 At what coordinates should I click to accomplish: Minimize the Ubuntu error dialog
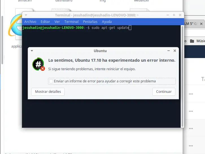(169, 51)
